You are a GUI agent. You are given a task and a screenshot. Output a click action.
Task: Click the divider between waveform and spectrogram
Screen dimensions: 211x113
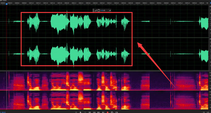point(106,71)
